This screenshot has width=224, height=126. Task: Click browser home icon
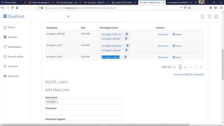[17, 8]
